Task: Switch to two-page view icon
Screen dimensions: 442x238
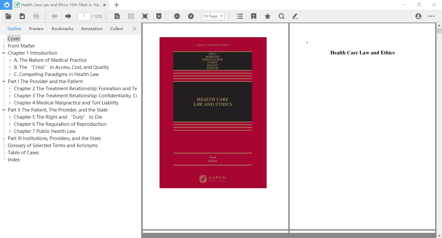Action: (x=131, y=16)
